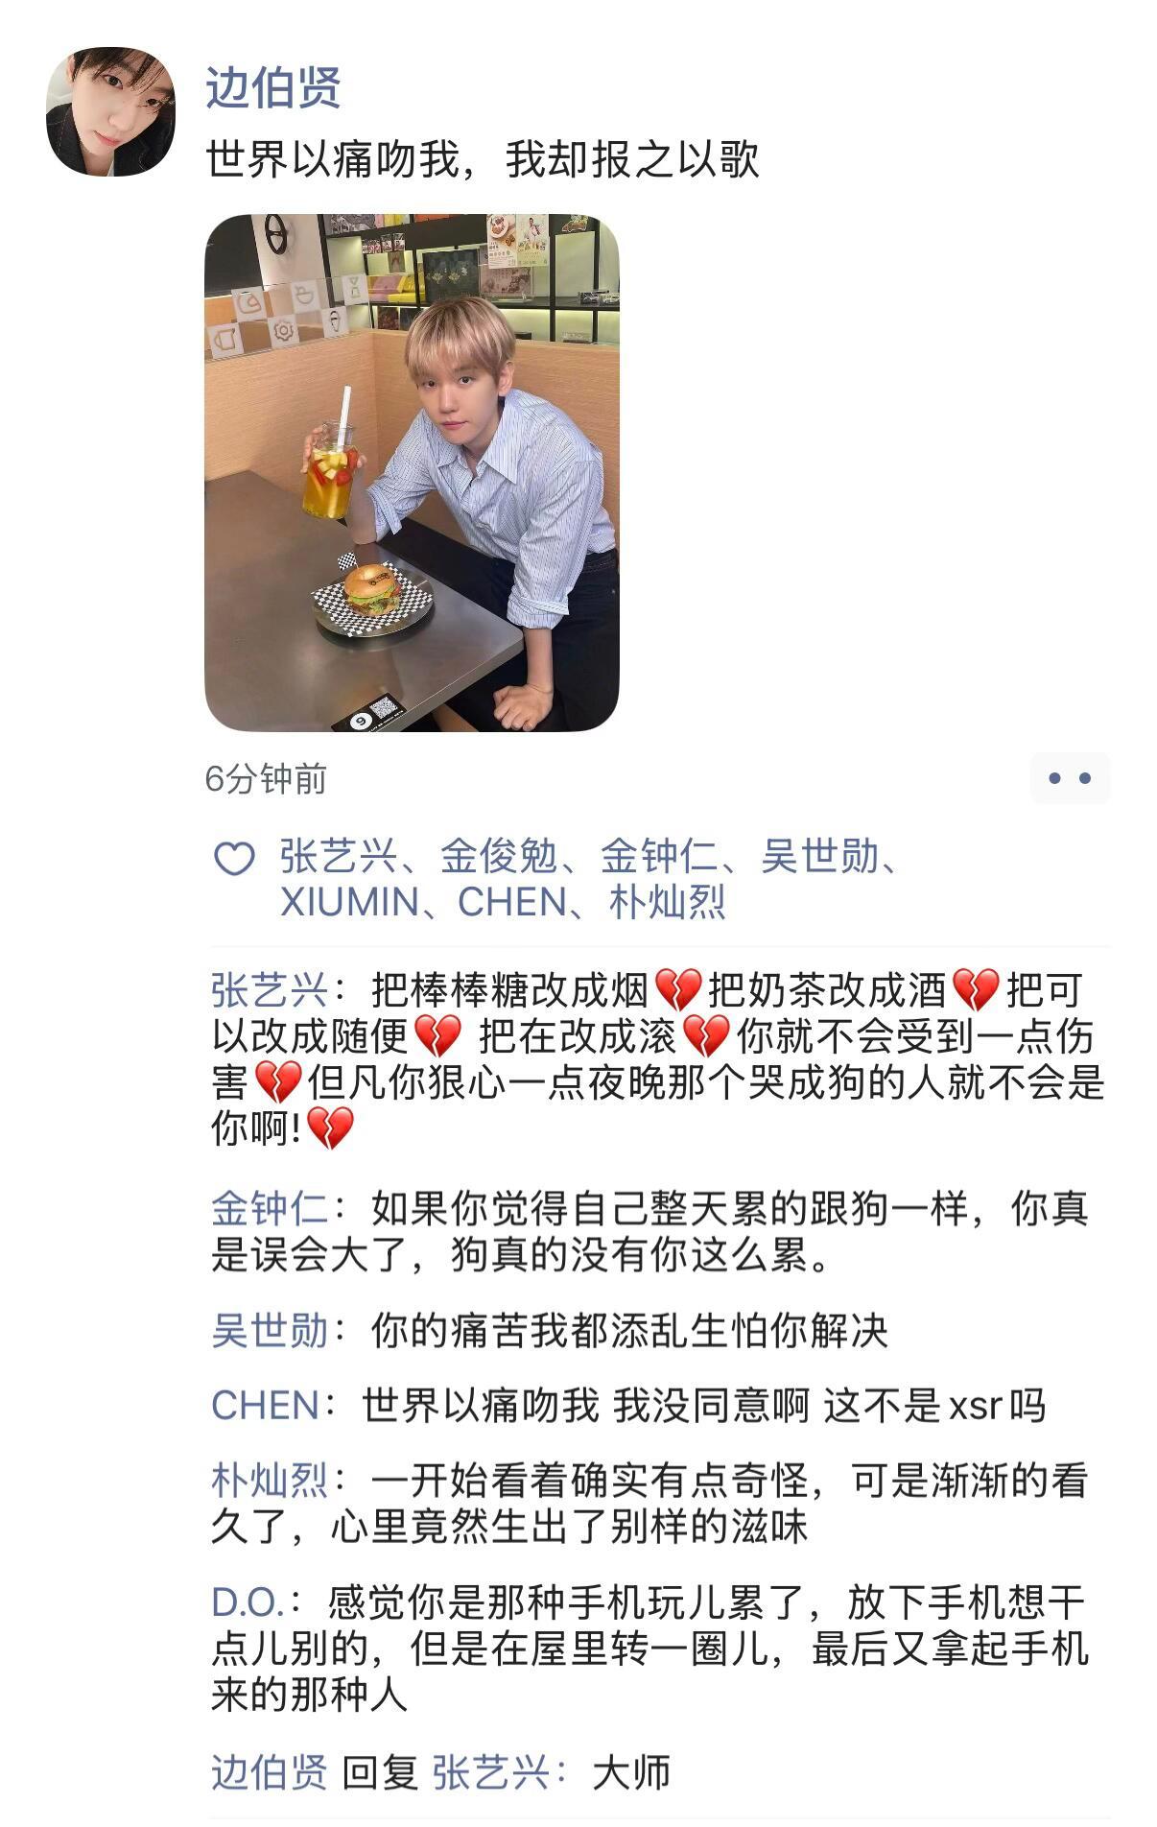Open 边伯贤 profile from post header
The width and height of the screenshot is (1157, 1827).
[273, 87]
